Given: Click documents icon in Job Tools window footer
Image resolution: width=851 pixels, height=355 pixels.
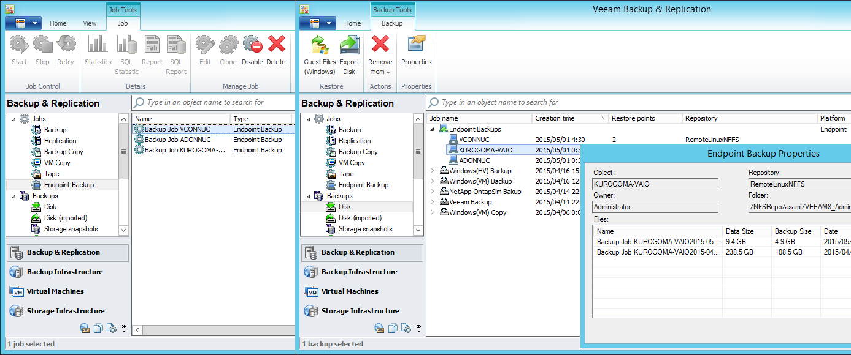Looking at the screenshot, I should 98,328.
